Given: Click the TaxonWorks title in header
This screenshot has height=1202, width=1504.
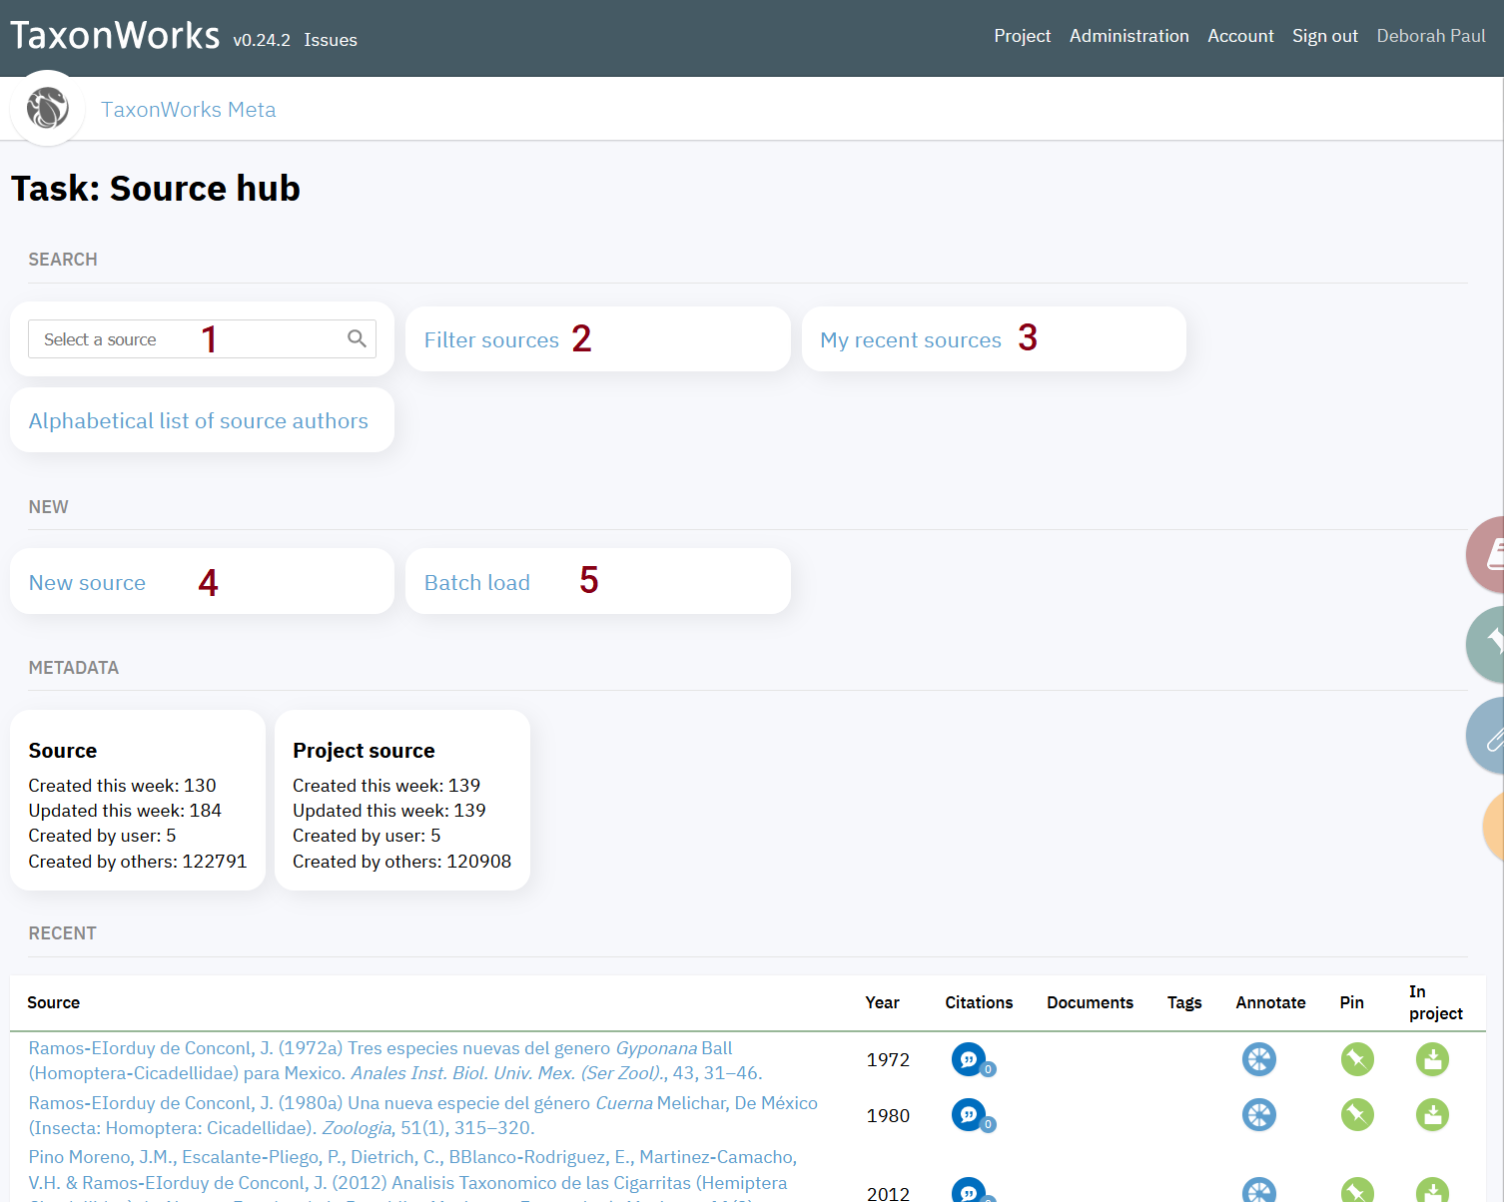Looking at the screenshot, I should [115, 35].
